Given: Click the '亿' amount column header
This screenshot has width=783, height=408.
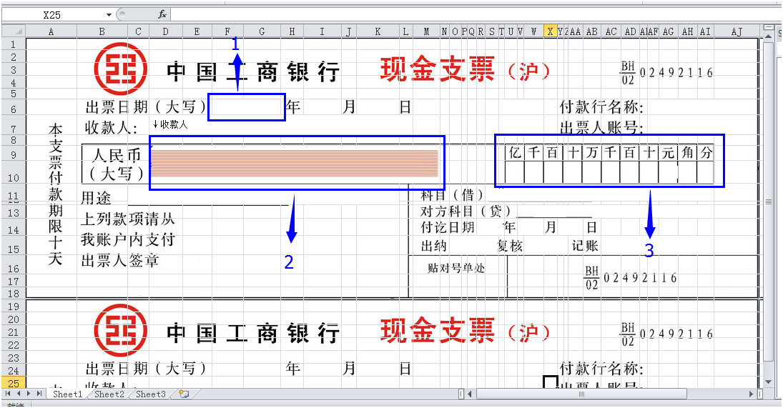Looking at the screenshot, I should pos(514,153).
